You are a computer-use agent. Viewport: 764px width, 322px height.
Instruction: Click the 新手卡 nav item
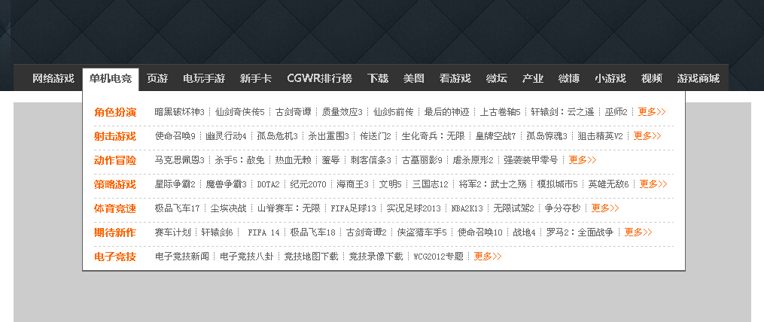[256, 78]
